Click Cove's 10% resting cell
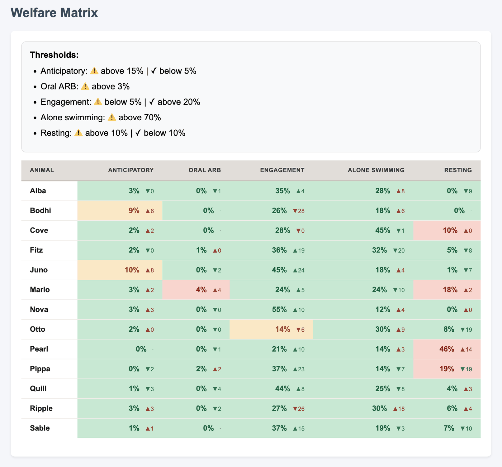502x467 pixels. (x=447, y=230)
